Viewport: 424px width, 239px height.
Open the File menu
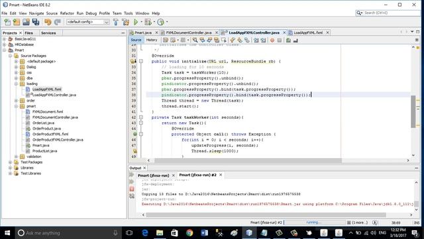tap(5, 13)
